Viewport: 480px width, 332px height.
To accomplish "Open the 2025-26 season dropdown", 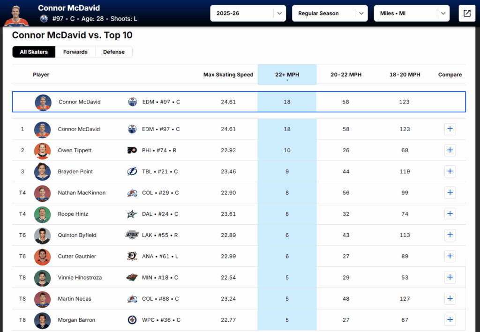I will tap(248, 13).
